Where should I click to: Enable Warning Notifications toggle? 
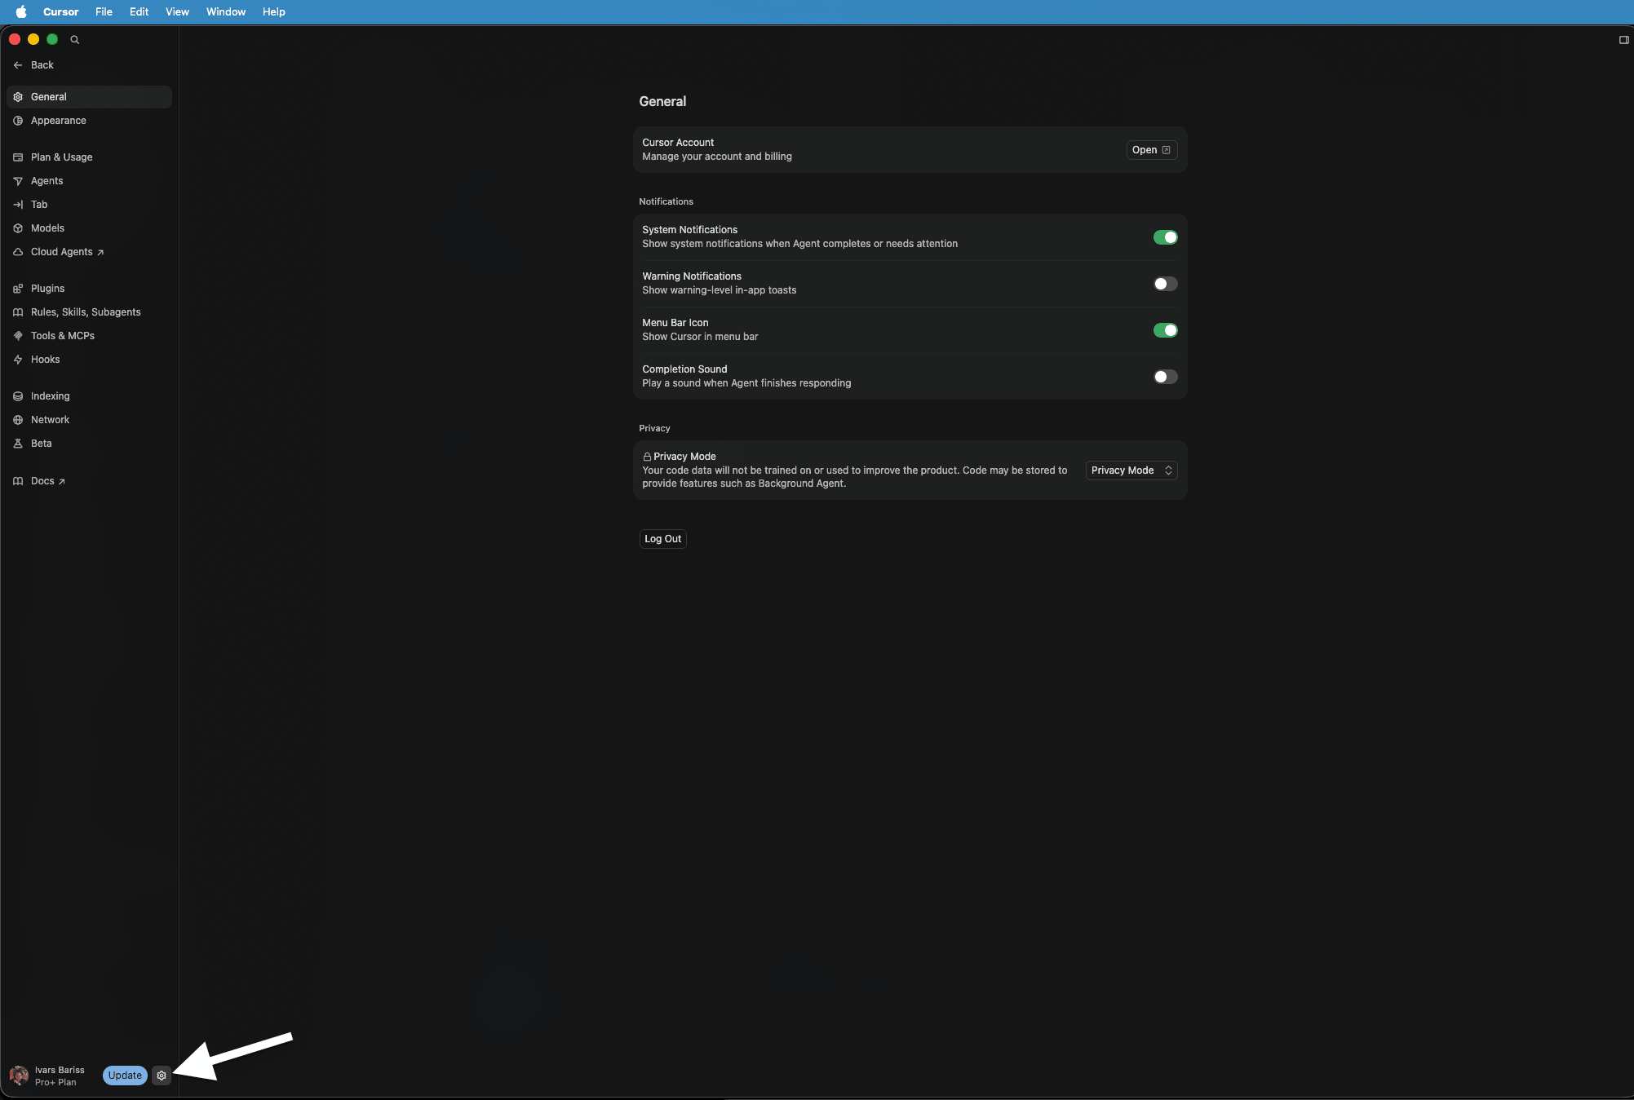pyautogui.click(x=1165, y=284)
